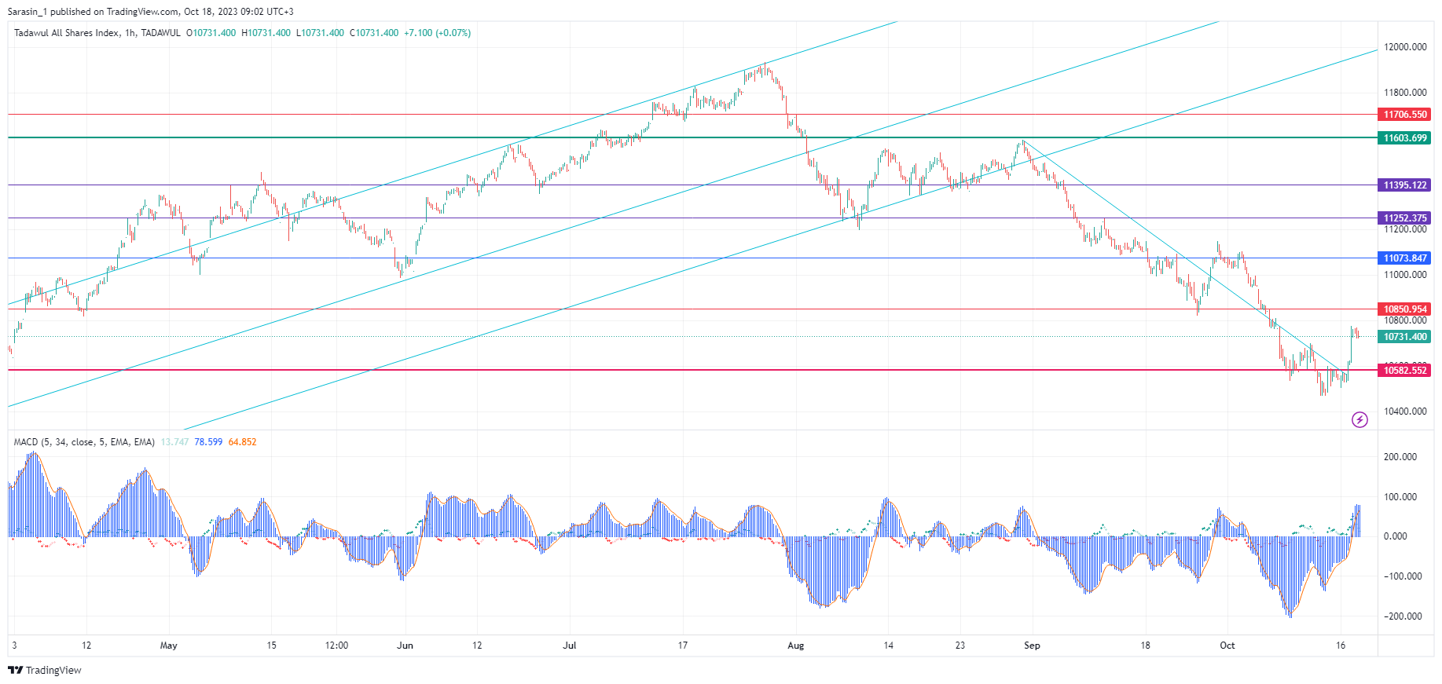
Task: Click the Oct label on the time axis
Action: [x=1227, y=646]
